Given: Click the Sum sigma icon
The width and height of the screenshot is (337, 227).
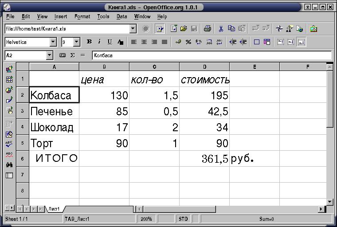Looking at the screenshot, I should pyautogui.click(x=72, y=55).
